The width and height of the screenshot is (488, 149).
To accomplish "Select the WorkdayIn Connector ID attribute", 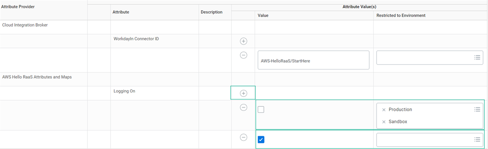I will click(x=136, y=39).
